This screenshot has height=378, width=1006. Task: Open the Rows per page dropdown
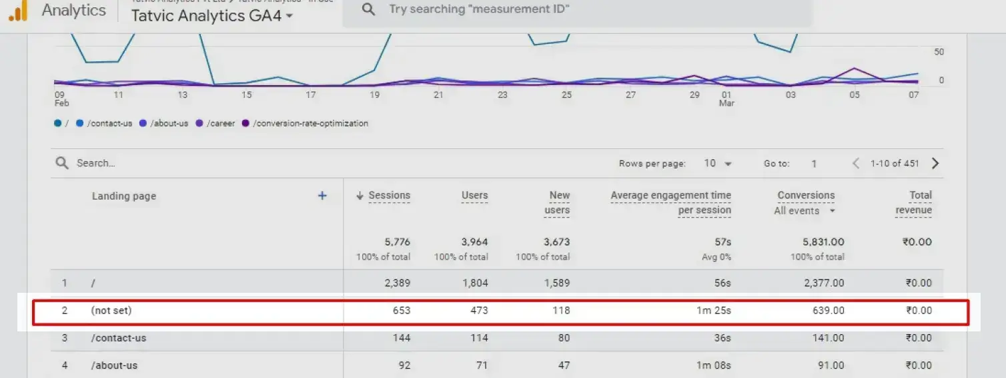(718, 163)
